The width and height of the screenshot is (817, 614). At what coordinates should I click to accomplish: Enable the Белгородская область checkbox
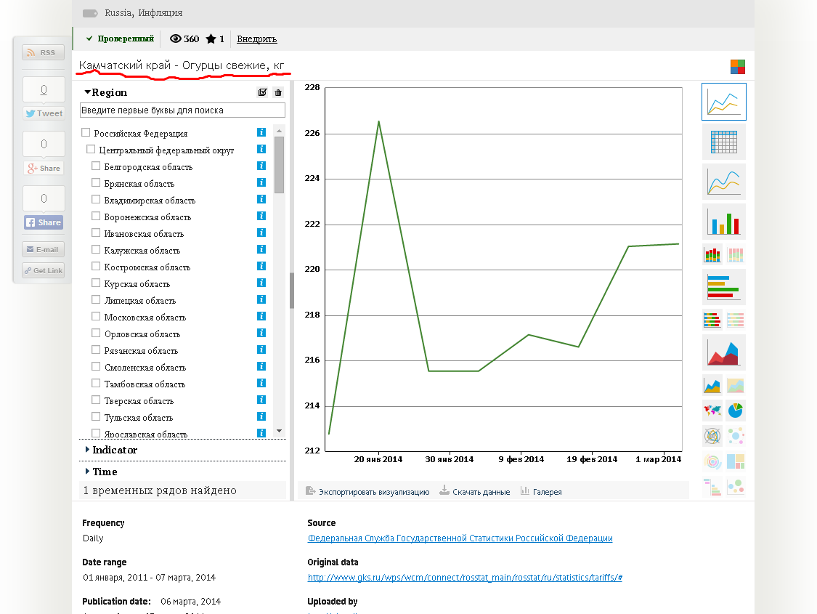tap(96, 166)
